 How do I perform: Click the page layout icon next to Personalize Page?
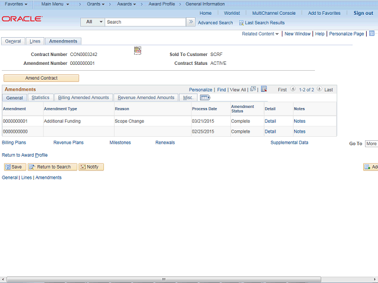click(x=372, y=34)
